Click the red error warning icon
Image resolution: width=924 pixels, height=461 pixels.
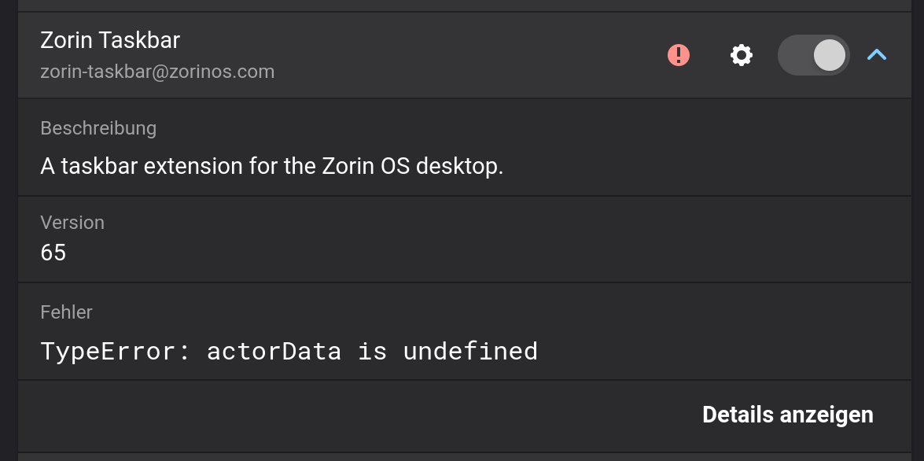tap(678, 55)
